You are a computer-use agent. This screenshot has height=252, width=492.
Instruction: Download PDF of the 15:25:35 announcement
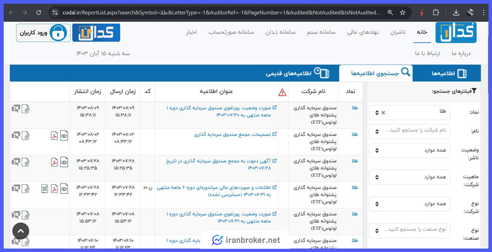tap(55, 162)
